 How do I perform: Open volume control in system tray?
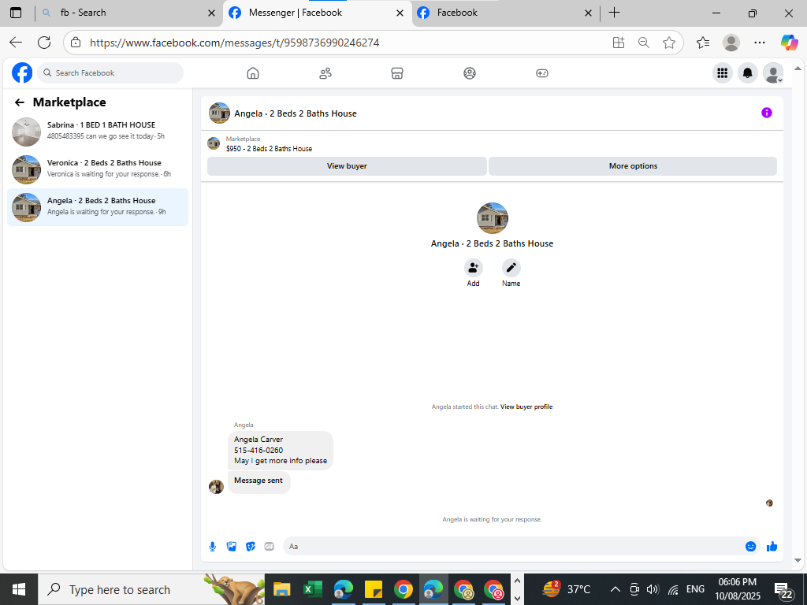tap(653, 589)
